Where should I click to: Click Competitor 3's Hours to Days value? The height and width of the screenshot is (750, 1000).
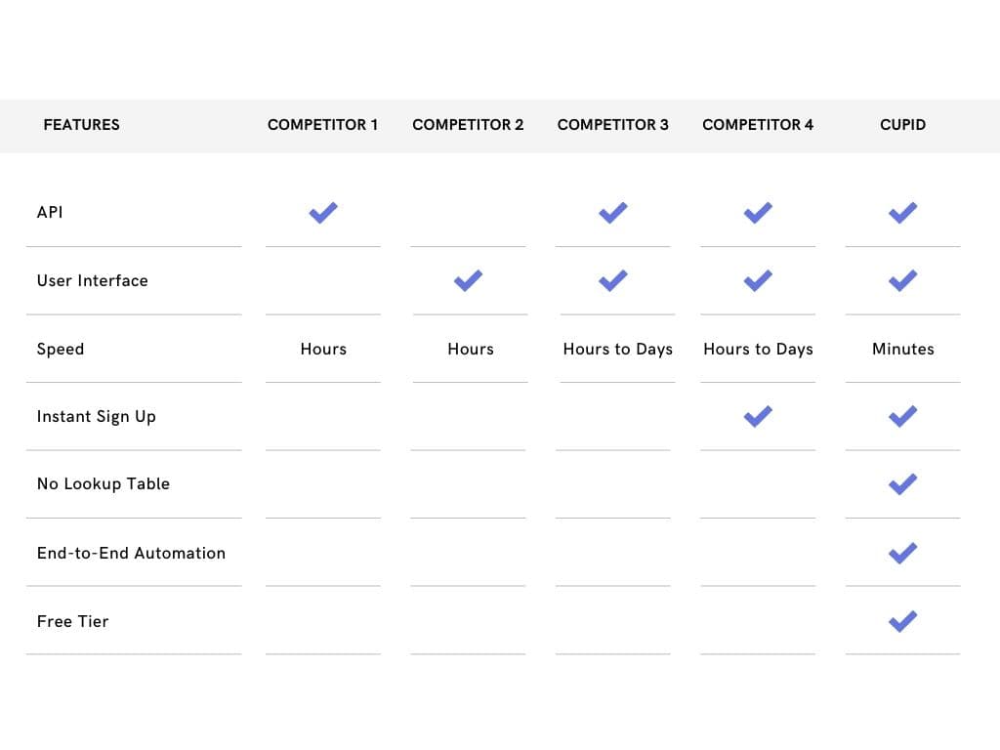click(617, 349)
